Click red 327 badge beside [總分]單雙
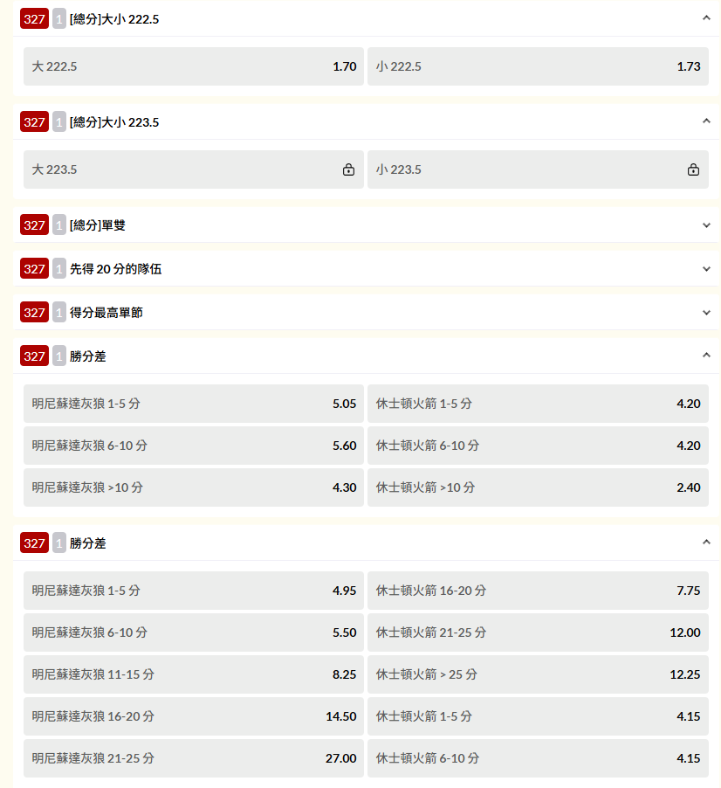The image size is (721, 788). click(34, 225)
